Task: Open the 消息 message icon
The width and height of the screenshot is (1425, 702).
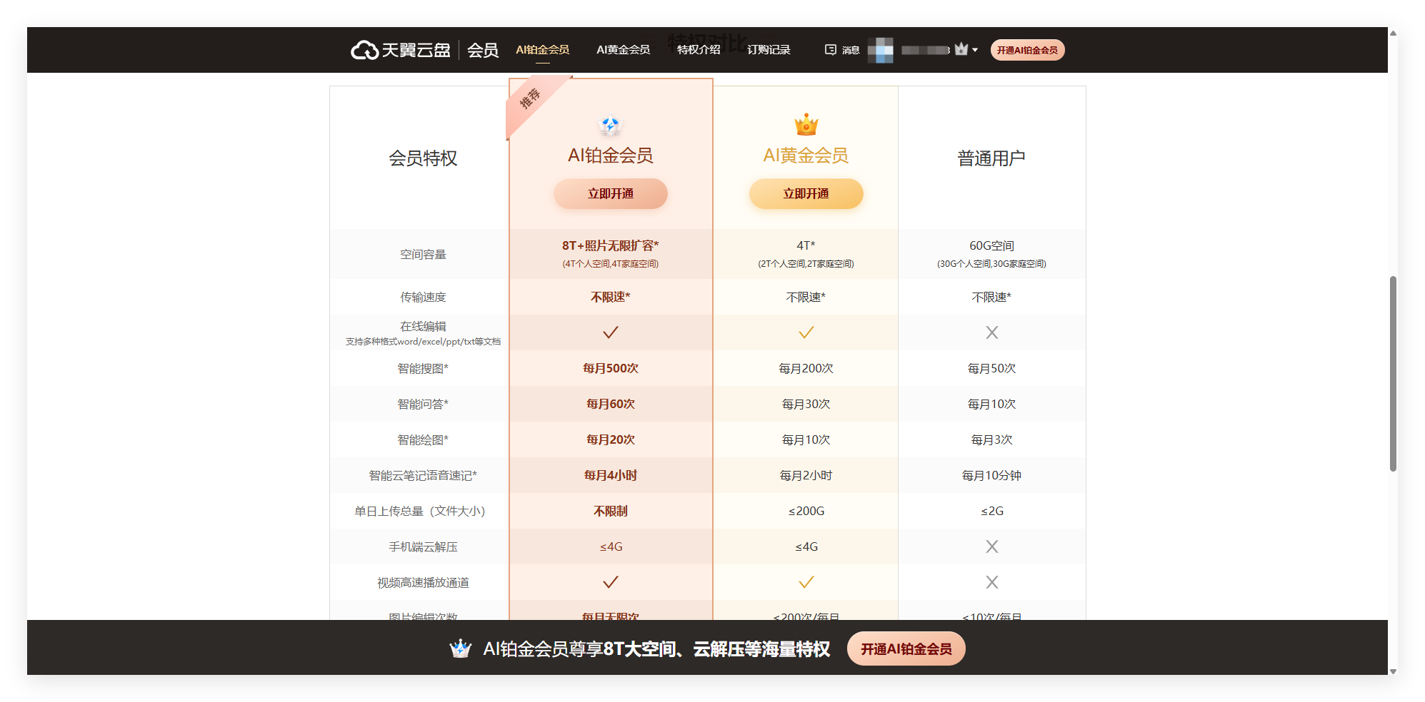Action: [831, 50]
